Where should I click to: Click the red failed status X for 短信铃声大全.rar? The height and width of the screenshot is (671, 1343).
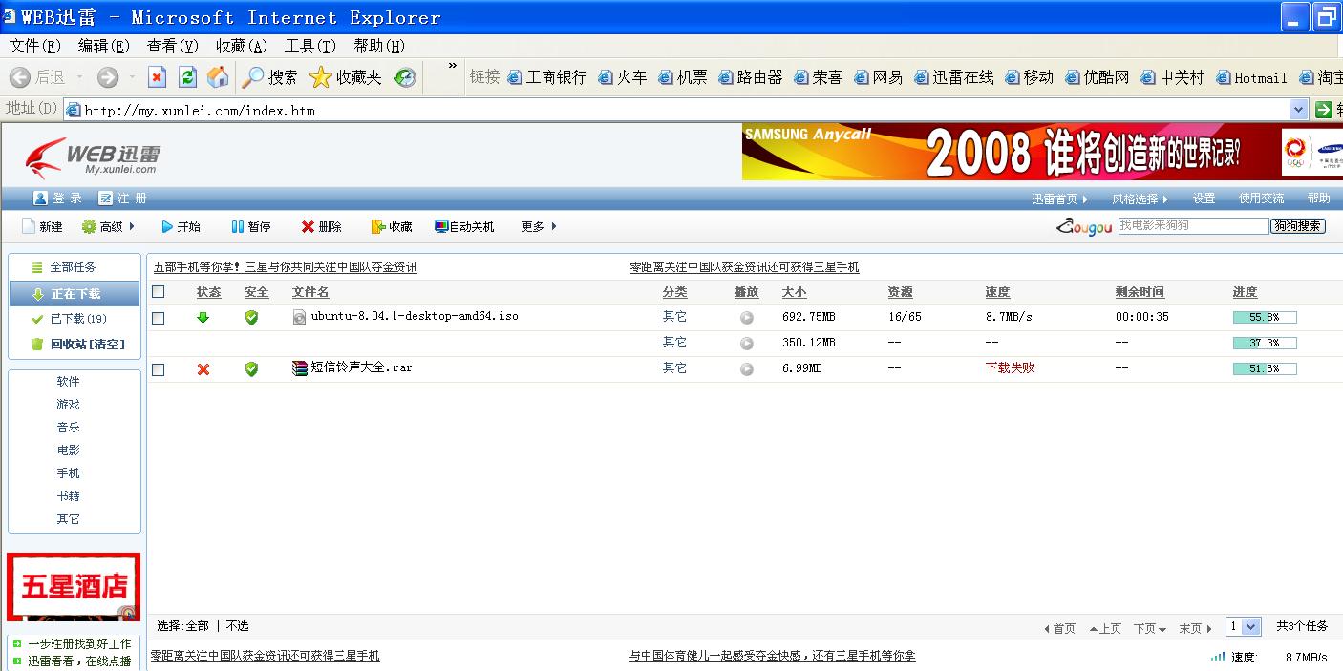(203, 368)
